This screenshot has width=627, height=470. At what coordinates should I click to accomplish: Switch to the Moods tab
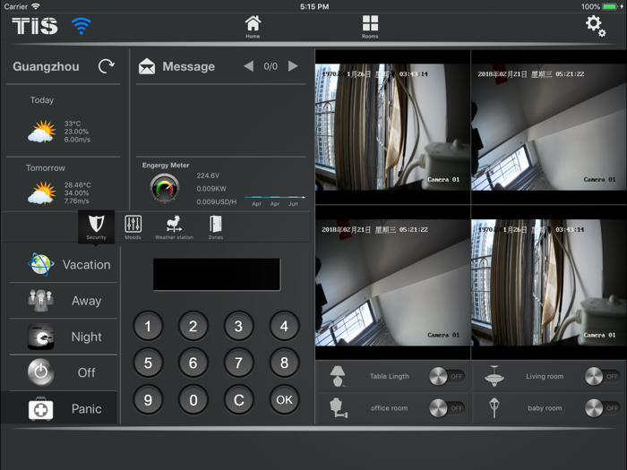point(133,227)
